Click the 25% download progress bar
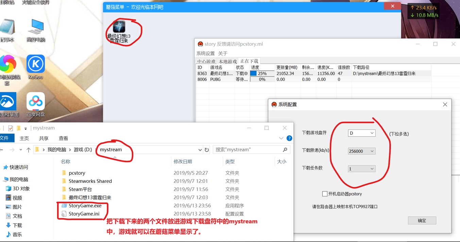 click(x=262, y=73)
